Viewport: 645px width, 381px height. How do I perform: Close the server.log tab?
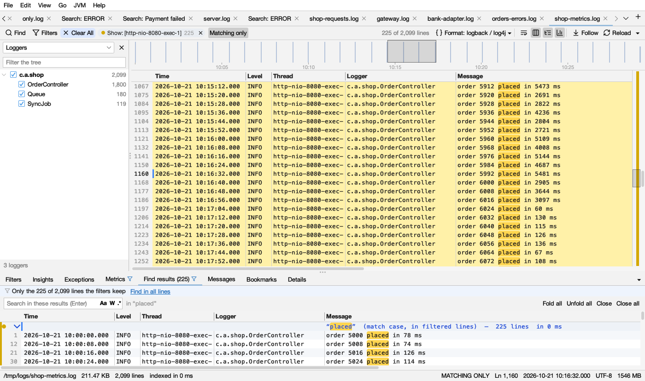click(235, 19)
